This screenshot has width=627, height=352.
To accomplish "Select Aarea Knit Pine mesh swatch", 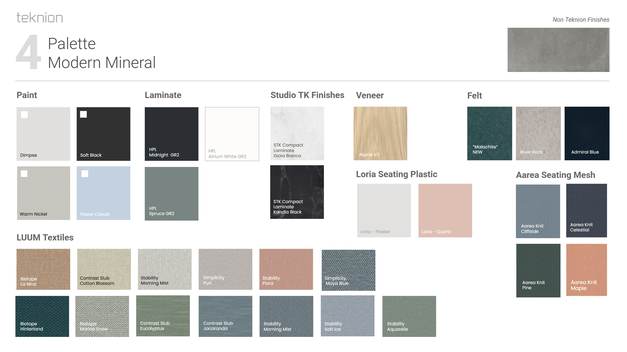I will pos(538,271).
